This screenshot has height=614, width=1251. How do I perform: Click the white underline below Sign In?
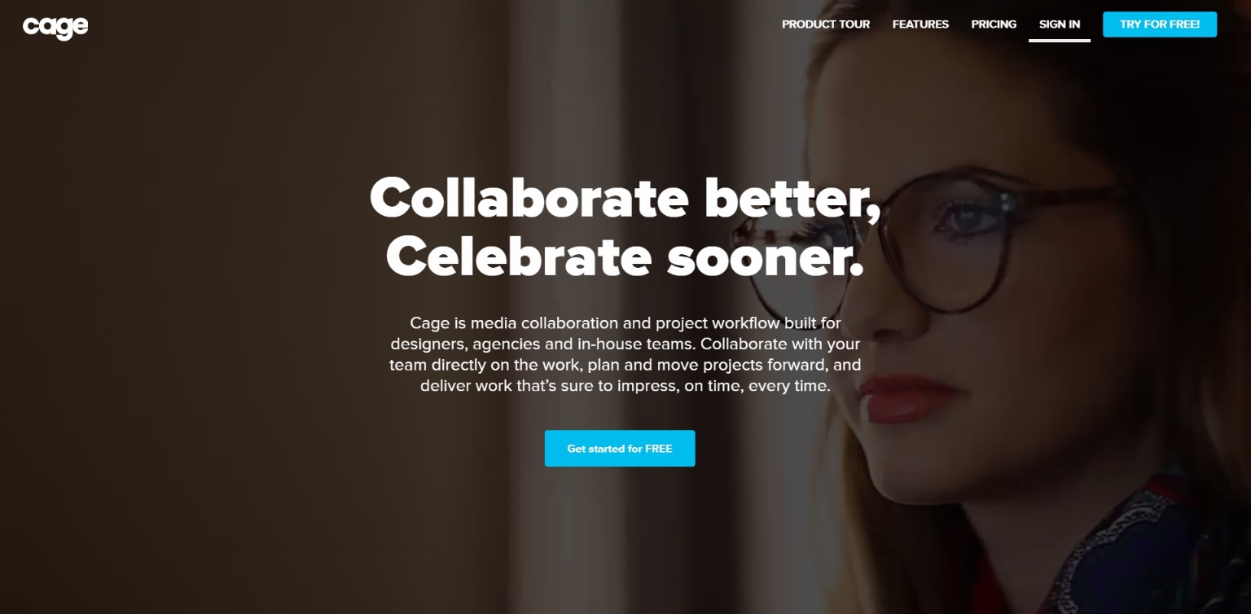[x=1060, y=41]
